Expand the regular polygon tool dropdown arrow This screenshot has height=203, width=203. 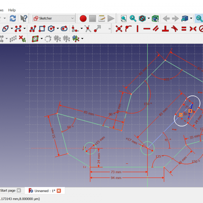tap(58, 29)
